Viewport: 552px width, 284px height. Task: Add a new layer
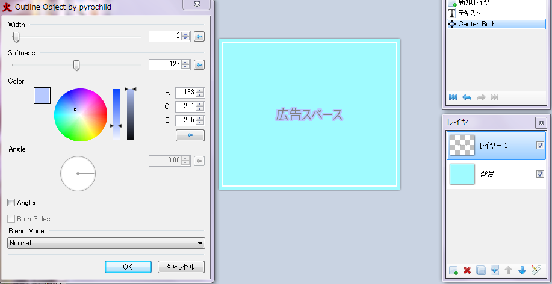453,270
